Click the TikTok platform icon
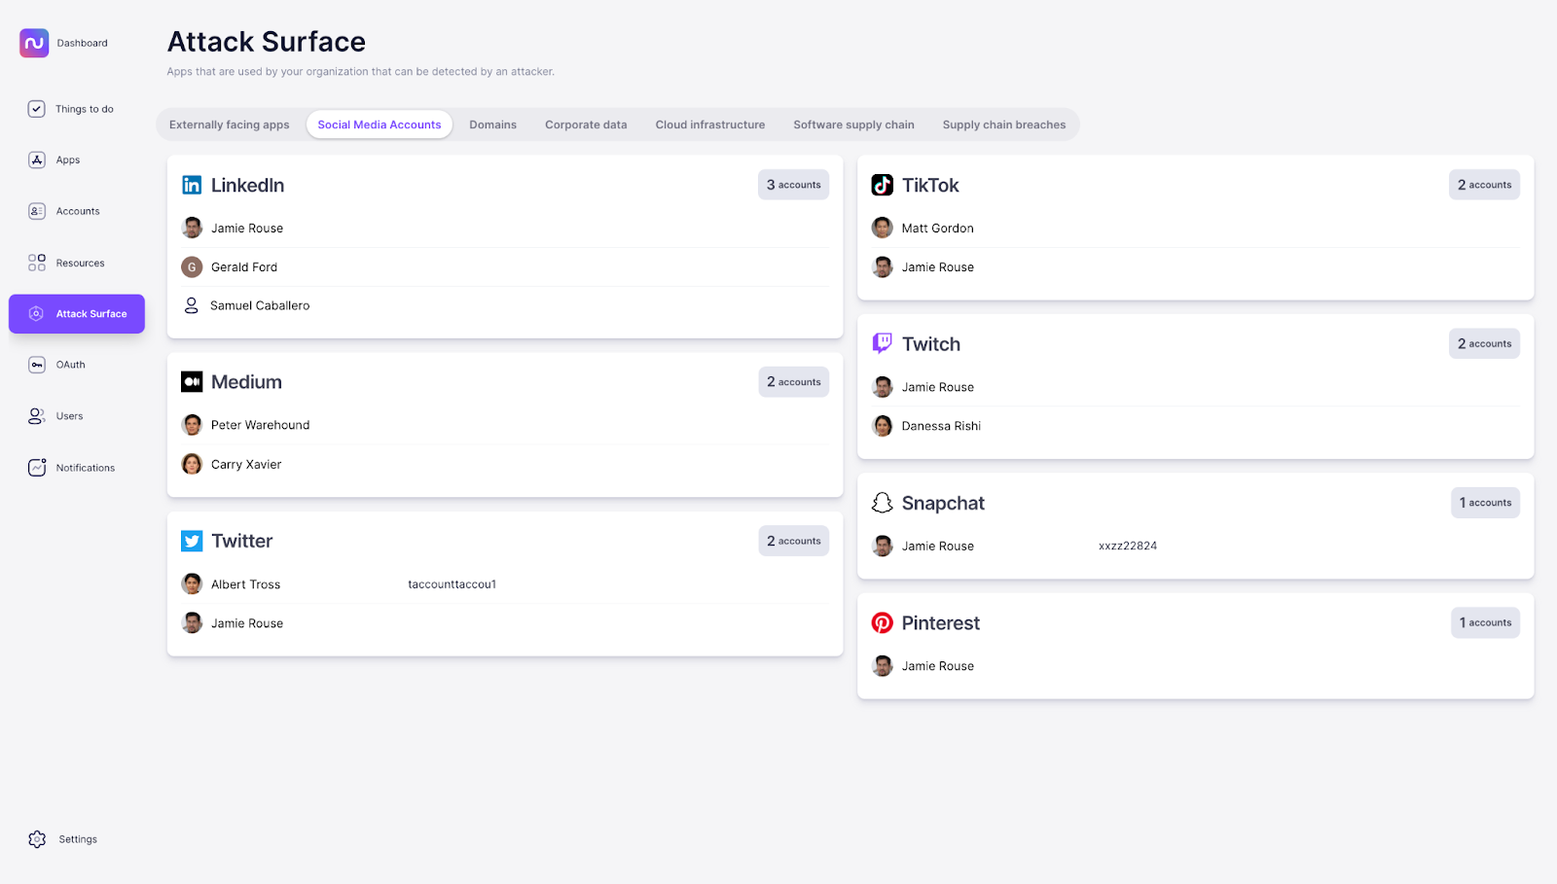This screenshot has width=1557, height=884. click(x=882, y=185)
